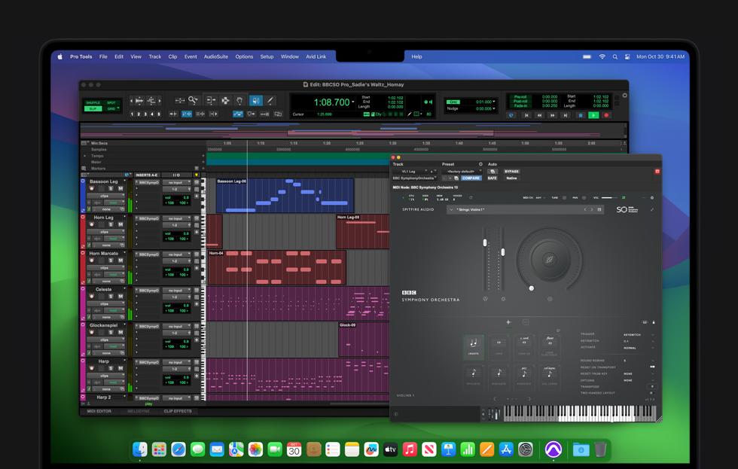Click the Bassoon Leg-06 MIDI clip
Screen dimensions: 738x469
pos(285,196)
